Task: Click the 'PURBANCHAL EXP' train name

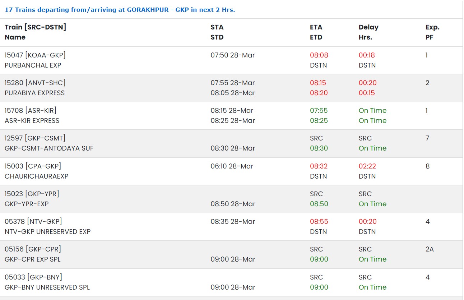Action: point(33,65)
